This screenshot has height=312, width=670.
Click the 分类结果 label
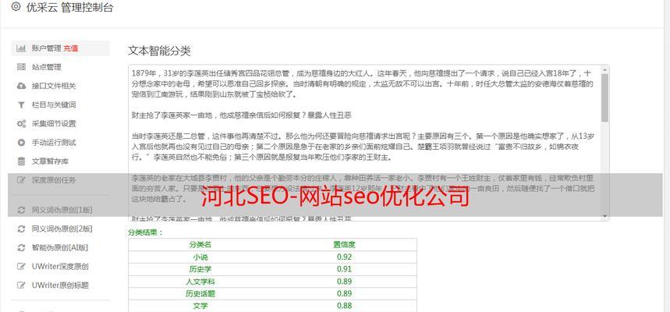tap(146, 233)
